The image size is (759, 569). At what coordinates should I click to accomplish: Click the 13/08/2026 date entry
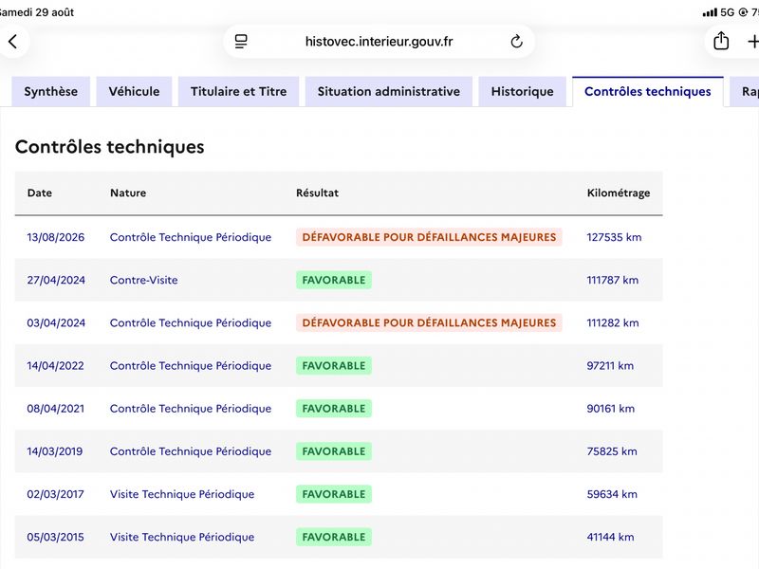pos(56,238)
